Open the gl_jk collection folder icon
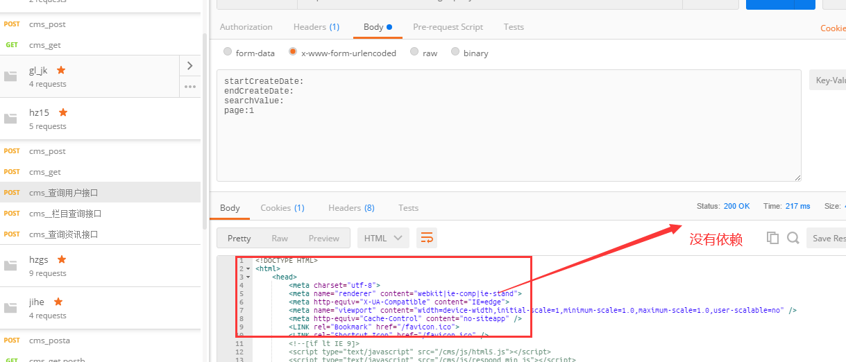 tap(10, 76)
